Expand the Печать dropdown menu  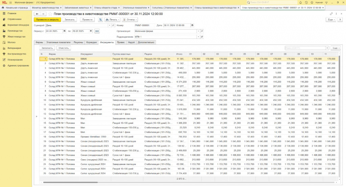[112, 20]
